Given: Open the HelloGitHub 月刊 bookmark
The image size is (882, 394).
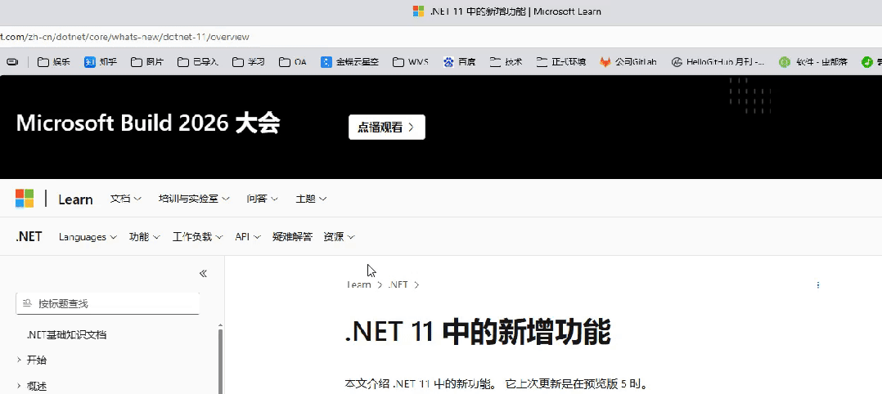Looking at the screenshot, I should click(x=718, y=62).
